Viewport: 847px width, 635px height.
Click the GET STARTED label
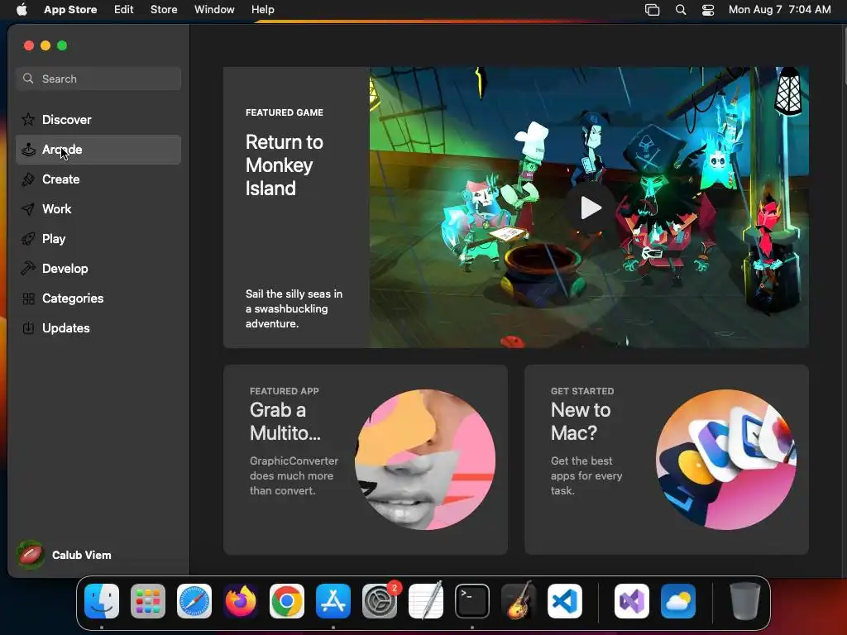point(582,391)
